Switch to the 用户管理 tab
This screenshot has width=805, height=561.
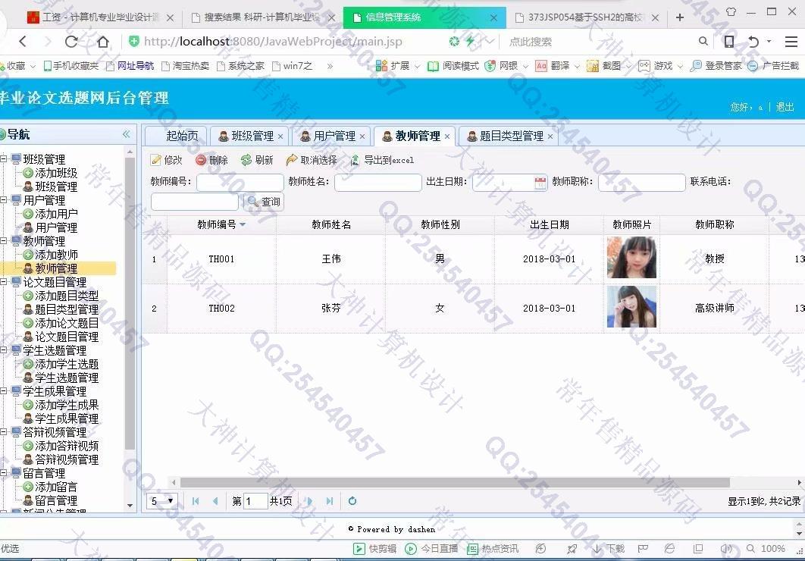327,136
